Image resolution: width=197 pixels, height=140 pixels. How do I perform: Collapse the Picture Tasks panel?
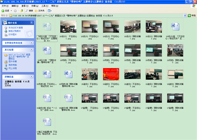click(x=32, y=22)
